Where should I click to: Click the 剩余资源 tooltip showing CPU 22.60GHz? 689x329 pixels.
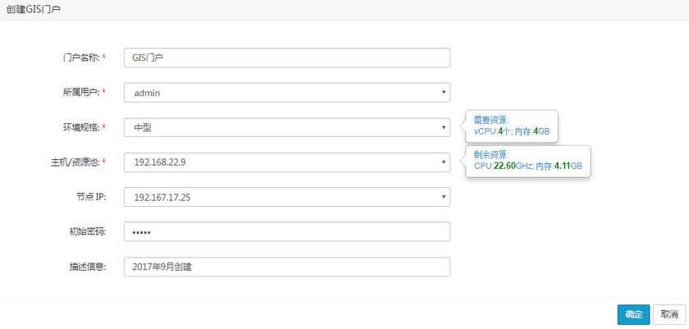527,160
